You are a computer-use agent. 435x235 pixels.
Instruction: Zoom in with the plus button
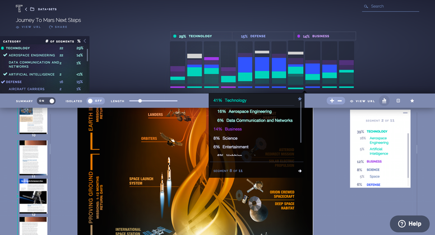click(332, 101)
